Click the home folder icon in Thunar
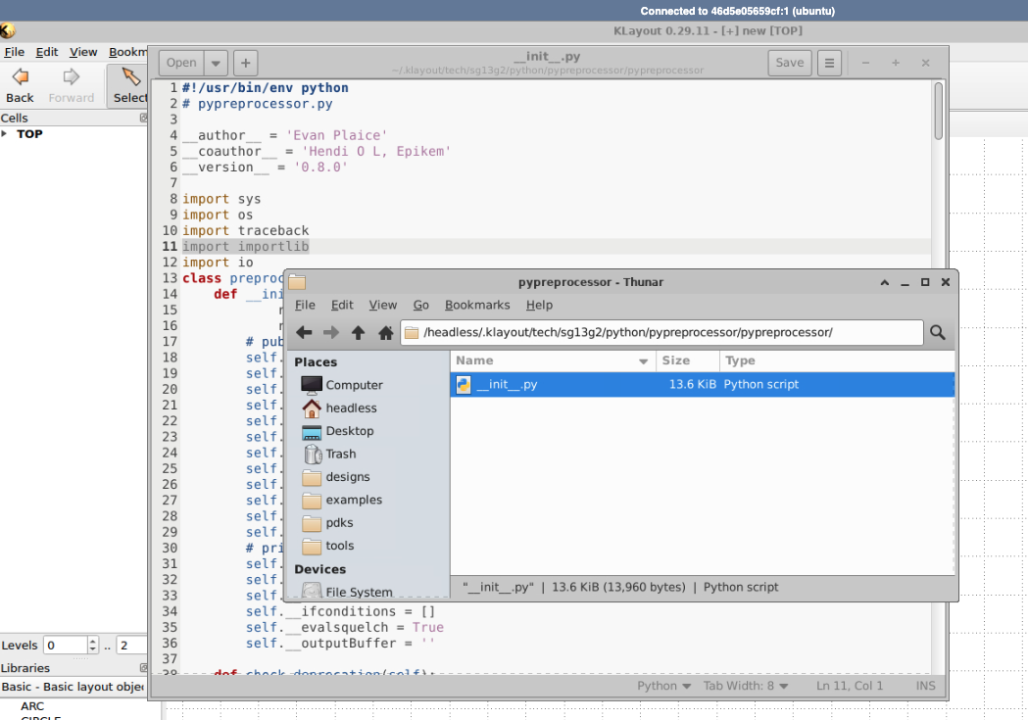Viewport: 1028px width, 720px height. (385, 332)
